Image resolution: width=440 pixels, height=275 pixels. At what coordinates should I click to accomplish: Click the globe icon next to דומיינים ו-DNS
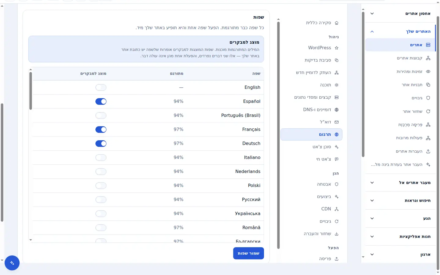pos(336,110)
